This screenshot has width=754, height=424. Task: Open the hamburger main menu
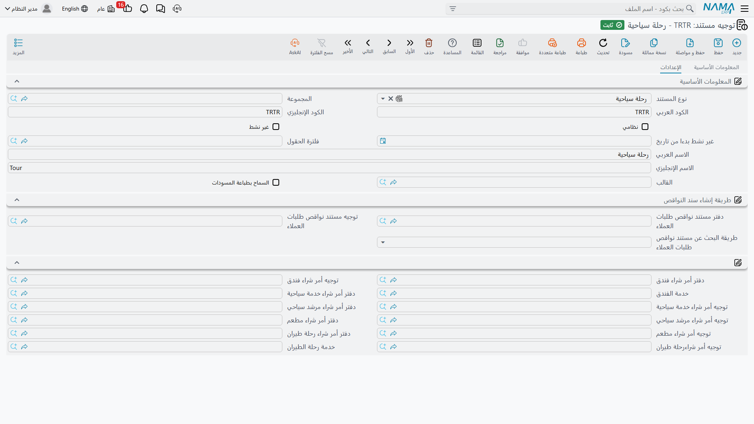[744, 8]
